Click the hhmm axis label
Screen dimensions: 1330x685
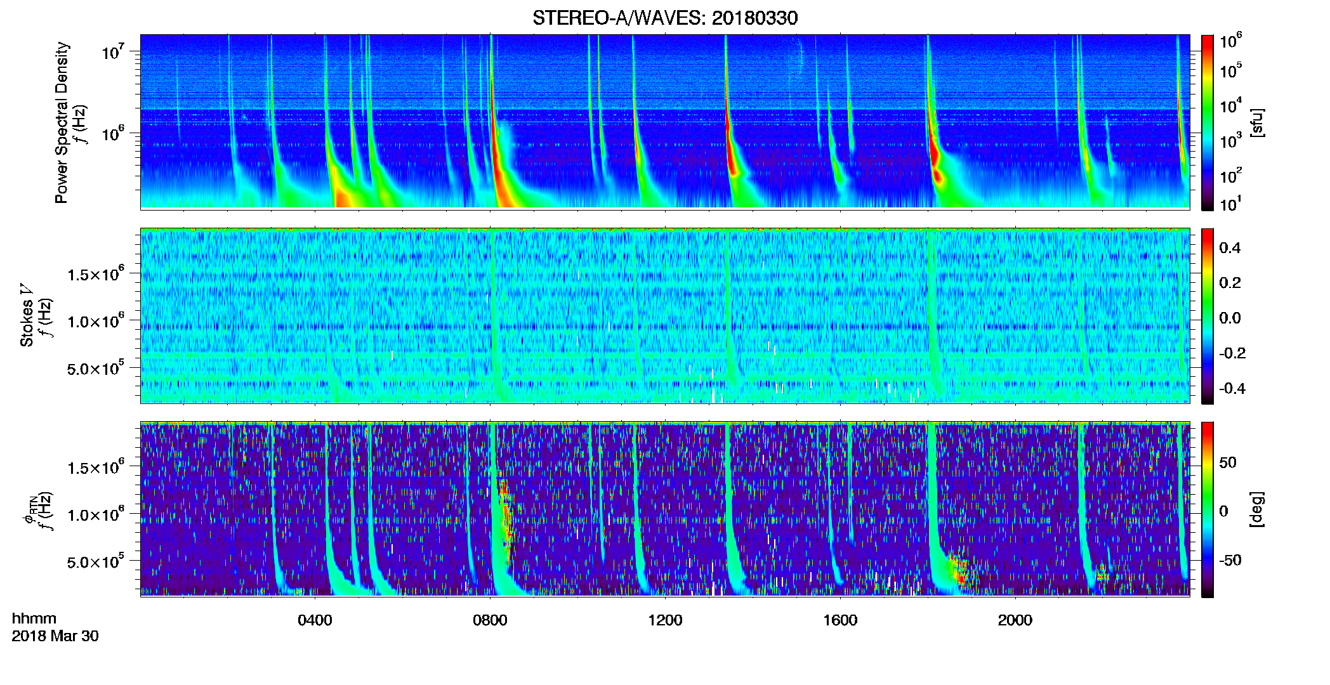(34, 618)
